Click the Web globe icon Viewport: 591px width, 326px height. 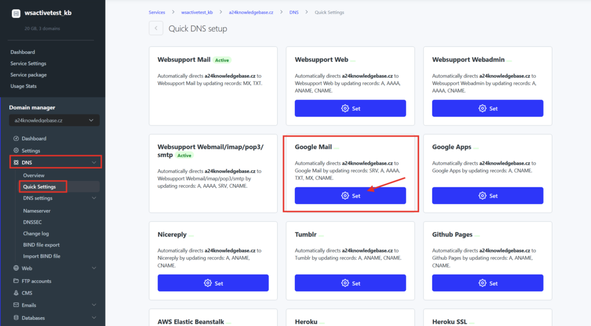(16, 268)
